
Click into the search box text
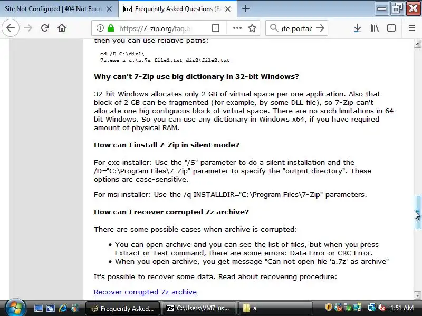pyautogui.click(x=297, y=28)
